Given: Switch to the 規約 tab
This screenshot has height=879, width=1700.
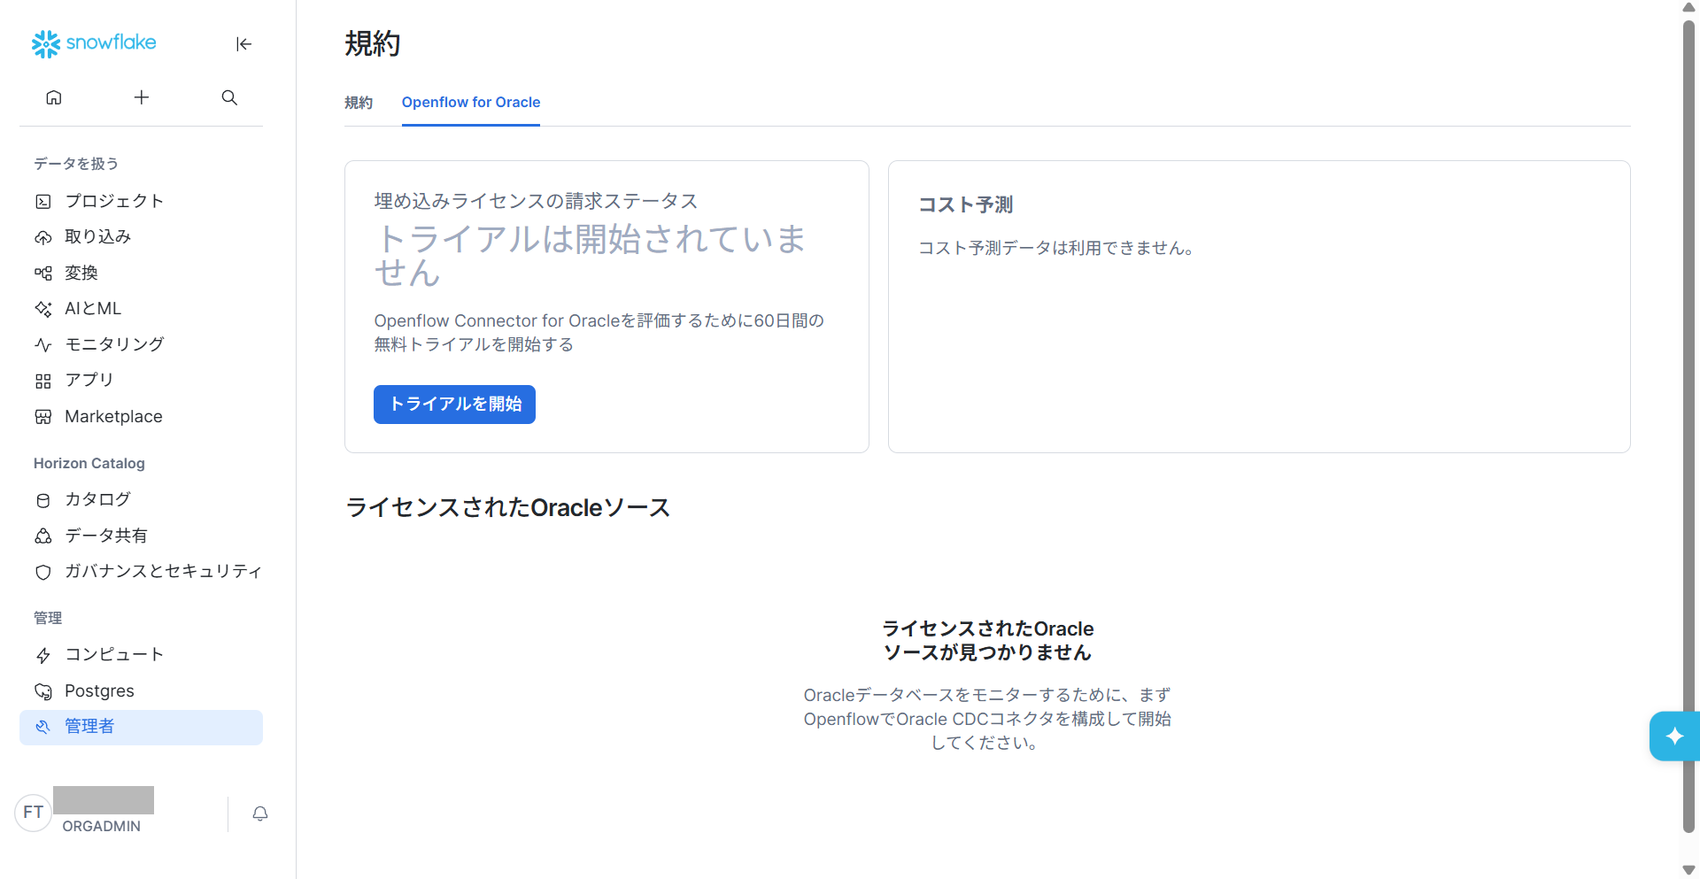Looking at the screenshot, I should pyautogui.click(x=359, y=103).
